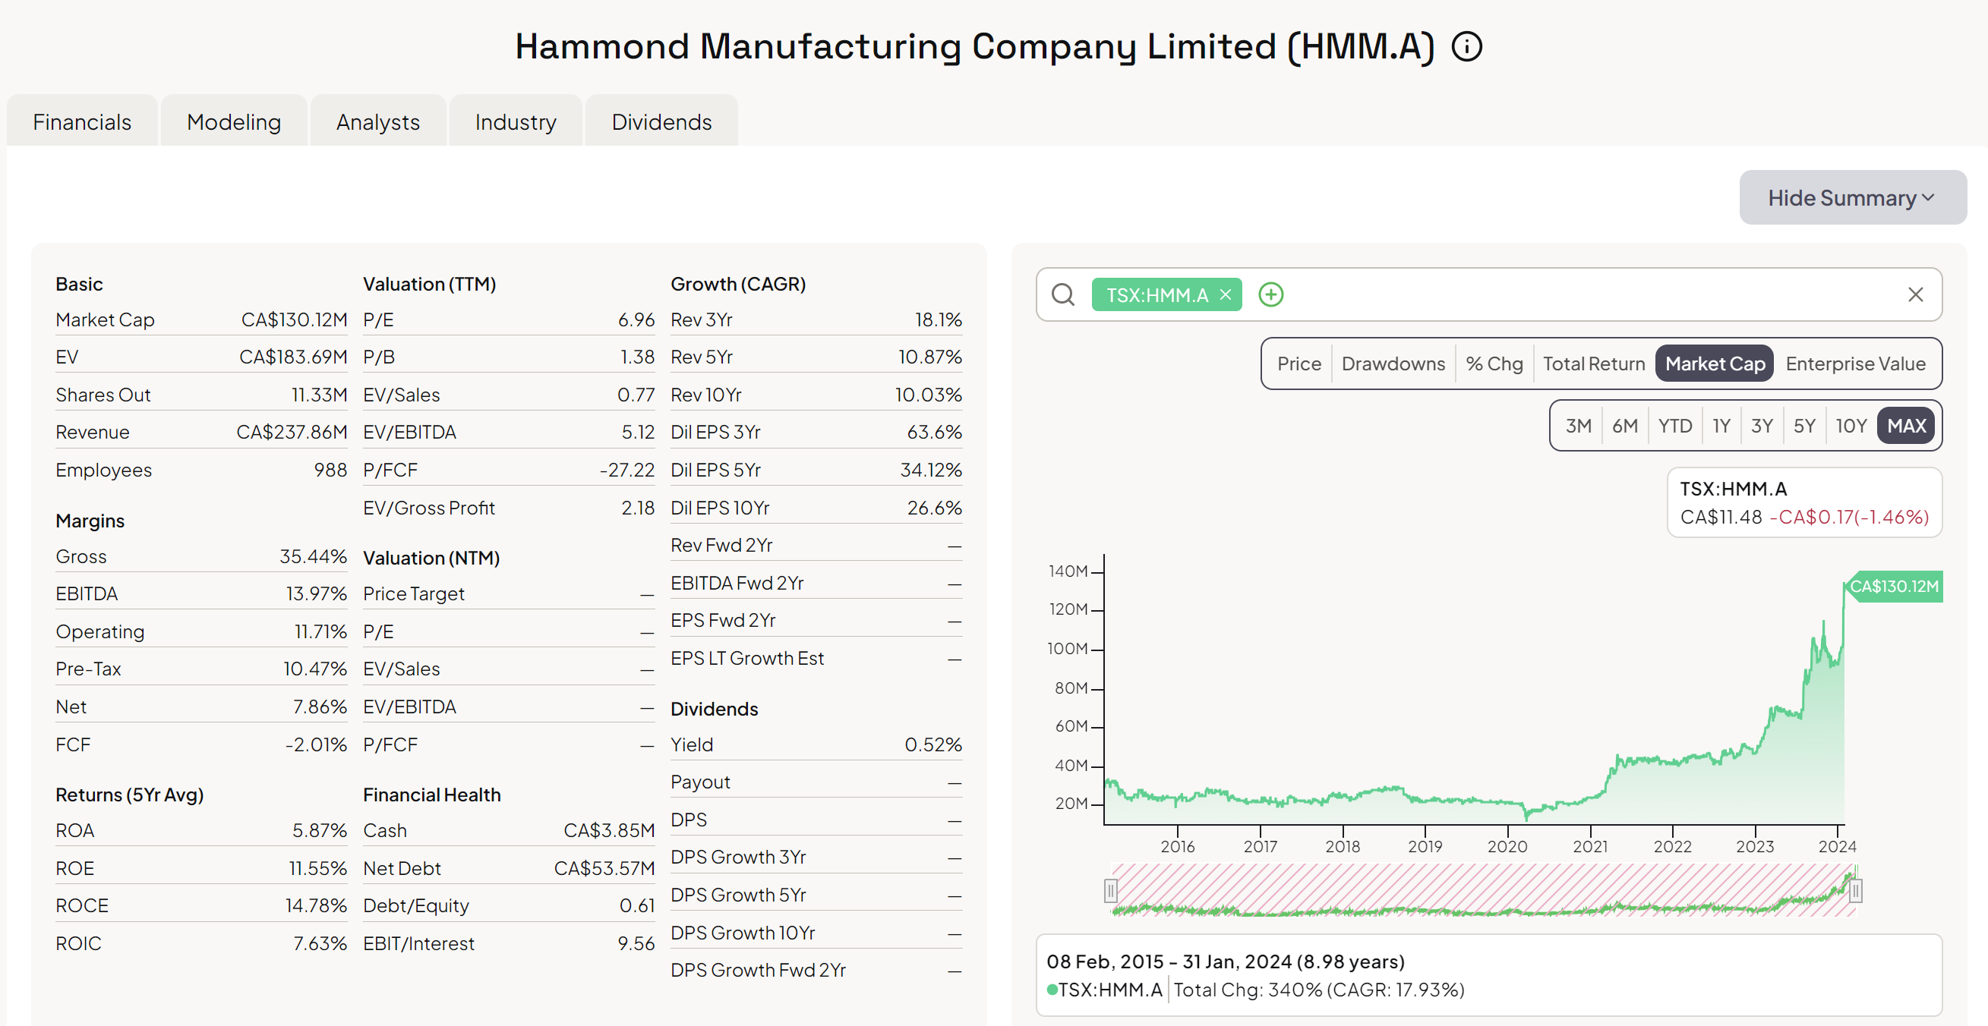Click the search magnifier icon in ticker box
The width and height of the screenshot is (1988, 1026).
(1062, 294)
